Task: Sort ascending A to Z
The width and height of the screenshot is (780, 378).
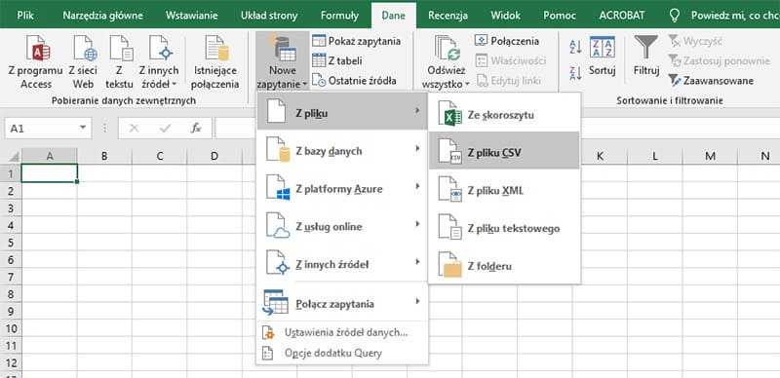Action: 575,47
